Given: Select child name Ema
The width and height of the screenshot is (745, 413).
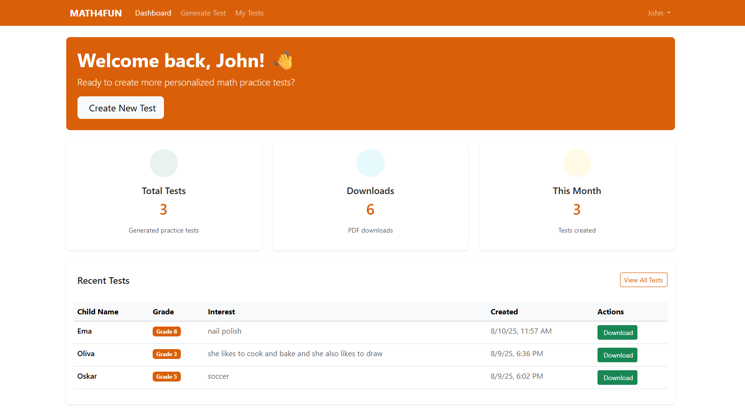Looking at the screenshot, I should point(85,331).
